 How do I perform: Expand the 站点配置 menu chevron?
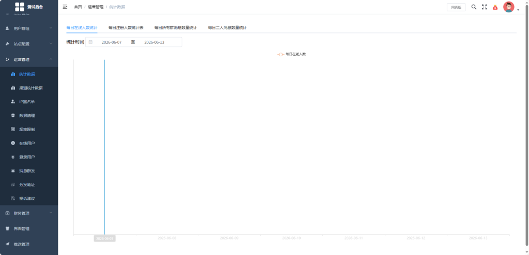51,43
